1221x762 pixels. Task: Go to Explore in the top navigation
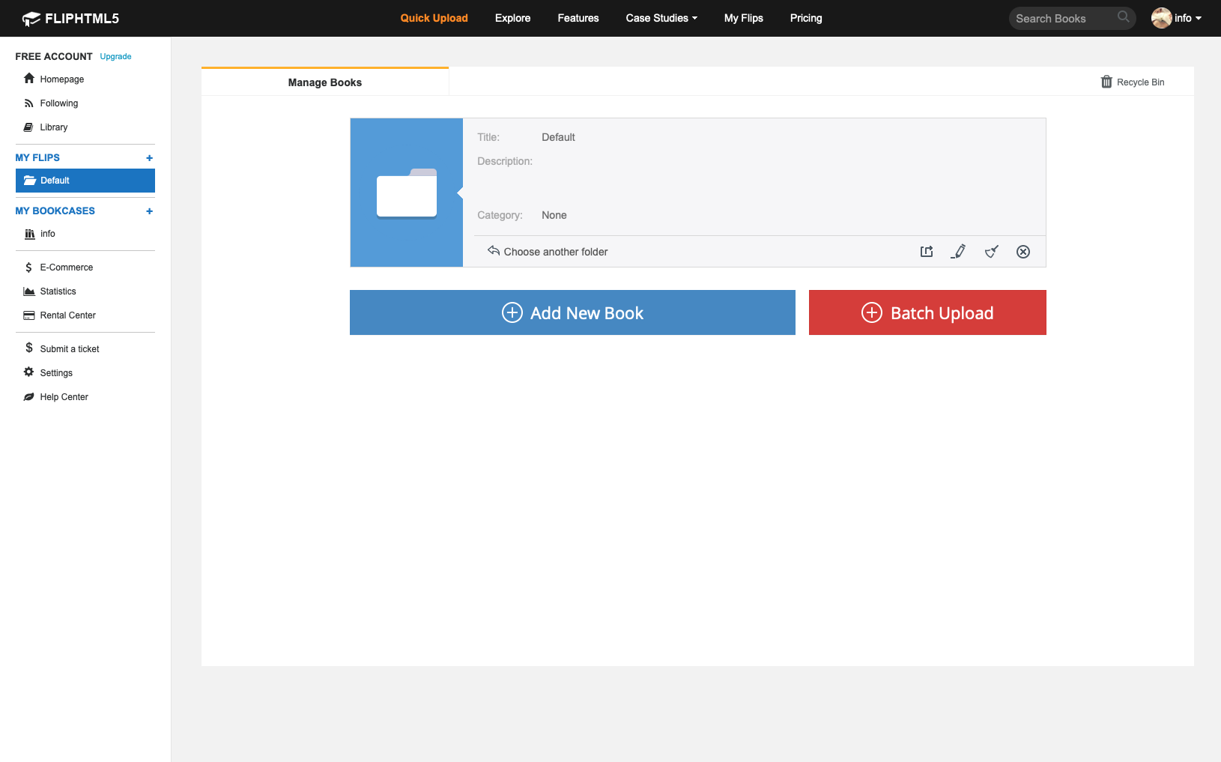click(x=512, y=18)
